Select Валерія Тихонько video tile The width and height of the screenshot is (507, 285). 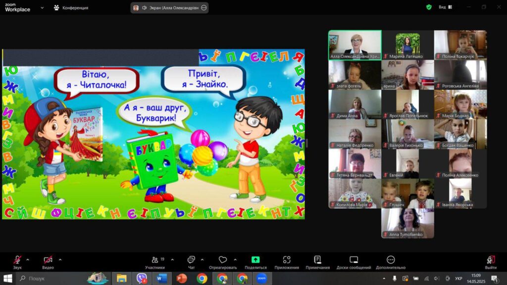pyautogui.click(x=408, y=134)
